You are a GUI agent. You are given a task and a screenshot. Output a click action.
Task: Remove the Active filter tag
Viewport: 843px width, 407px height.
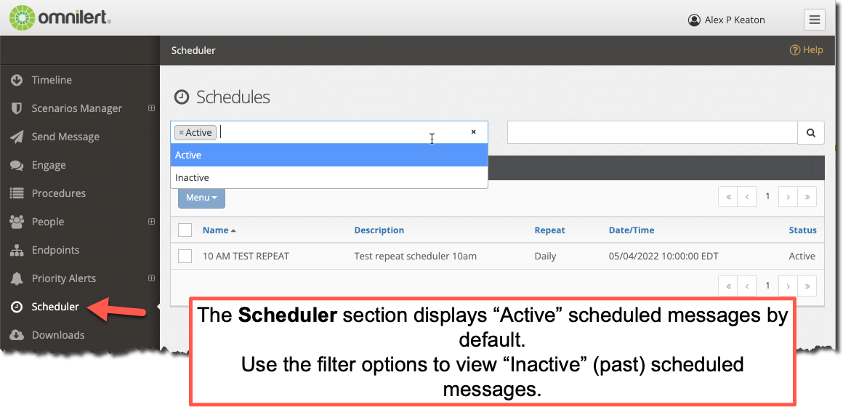(x=181, y=133)
